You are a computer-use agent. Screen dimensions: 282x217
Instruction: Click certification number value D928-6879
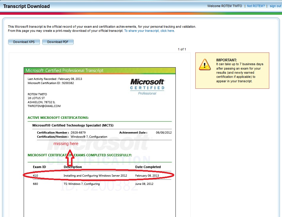[78, 133]
